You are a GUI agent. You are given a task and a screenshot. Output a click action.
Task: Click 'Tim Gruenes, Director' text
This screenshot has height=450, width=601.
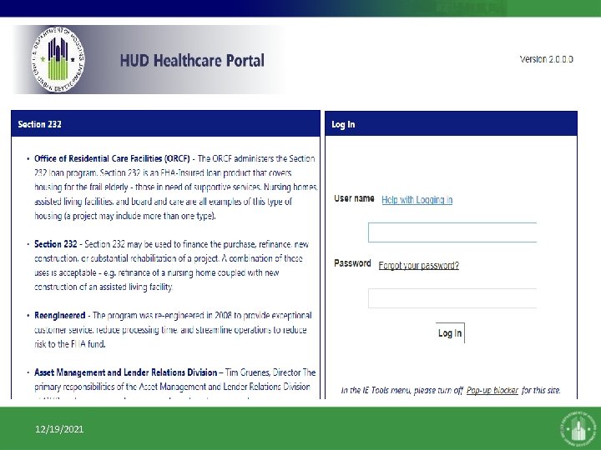pyautogui.click(x=263, y=372)
